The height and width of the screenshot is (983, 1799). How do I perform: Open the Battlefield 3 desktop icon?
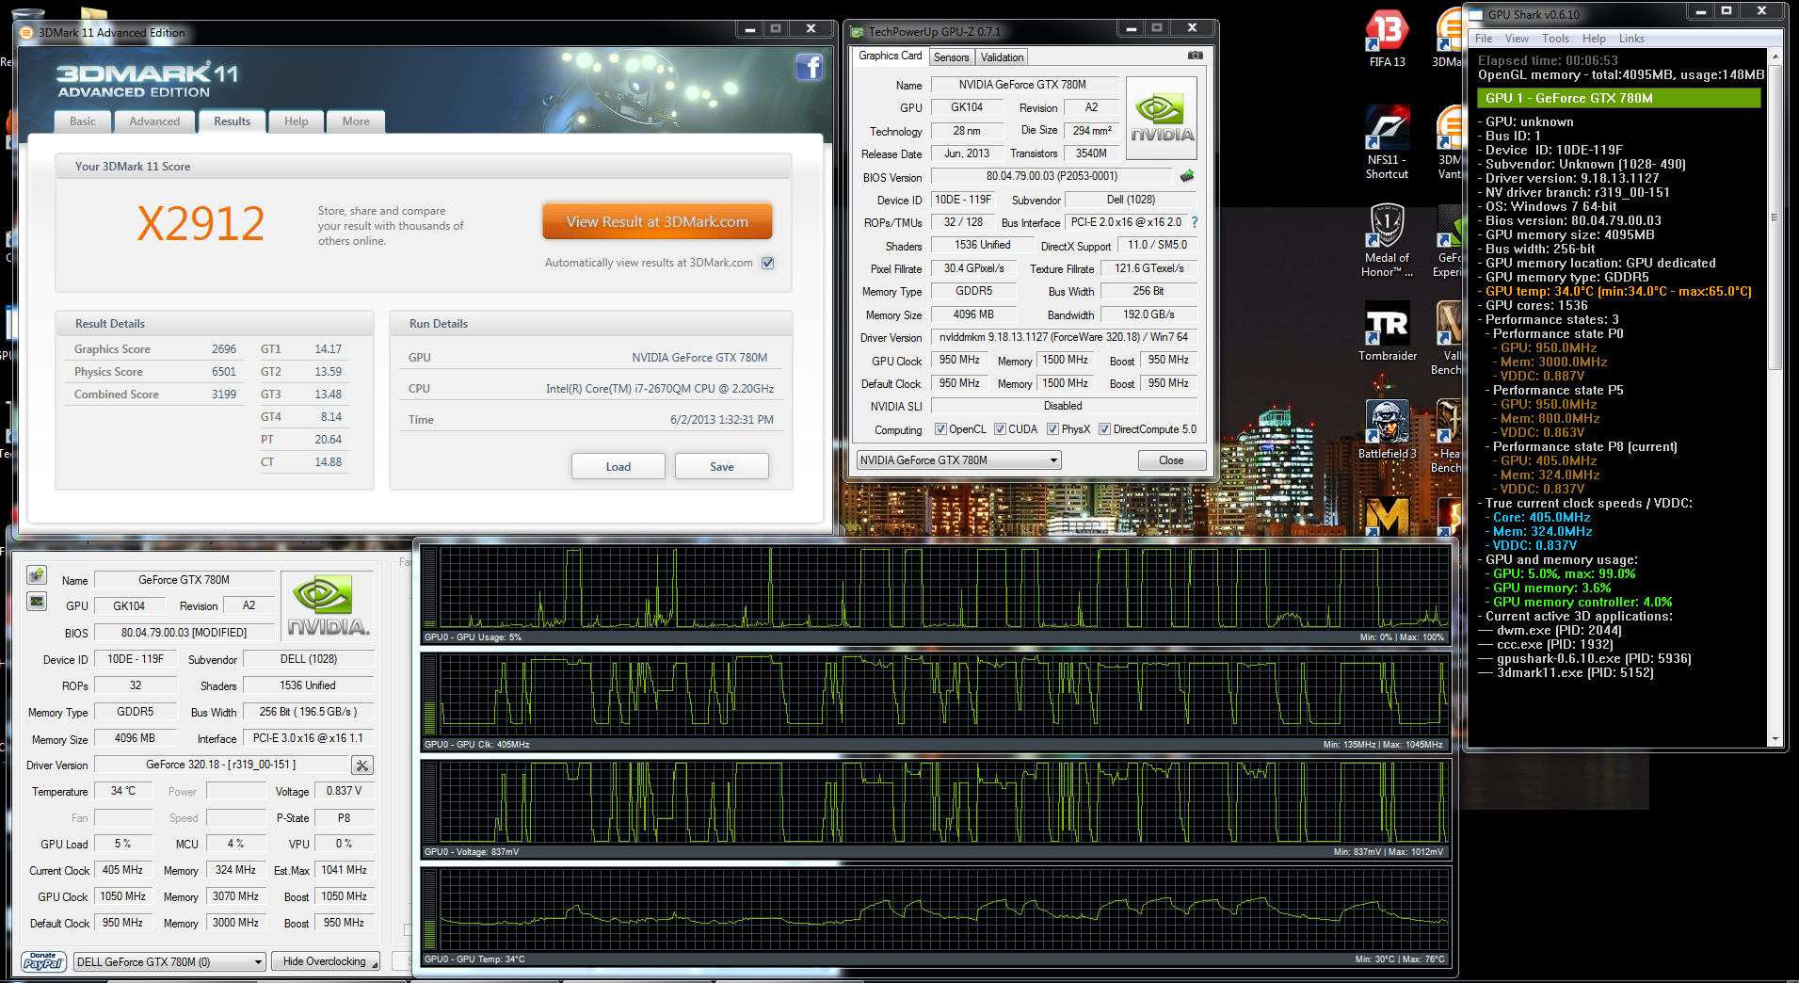pyautogui.click(x=1387, y=429)
